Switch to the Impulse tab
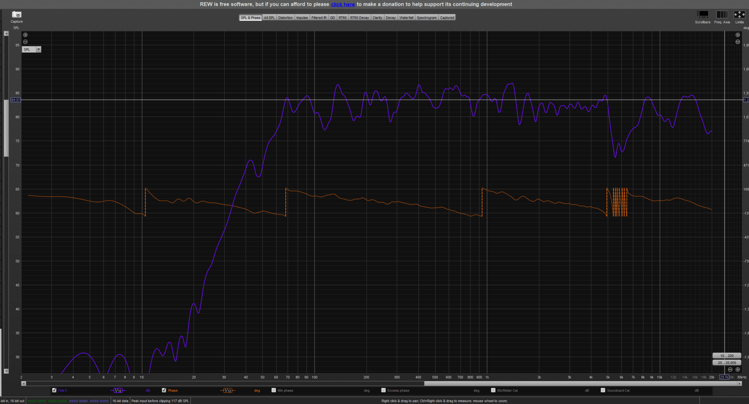Viewport: 749px width, 404px height. tap(302, 18)
